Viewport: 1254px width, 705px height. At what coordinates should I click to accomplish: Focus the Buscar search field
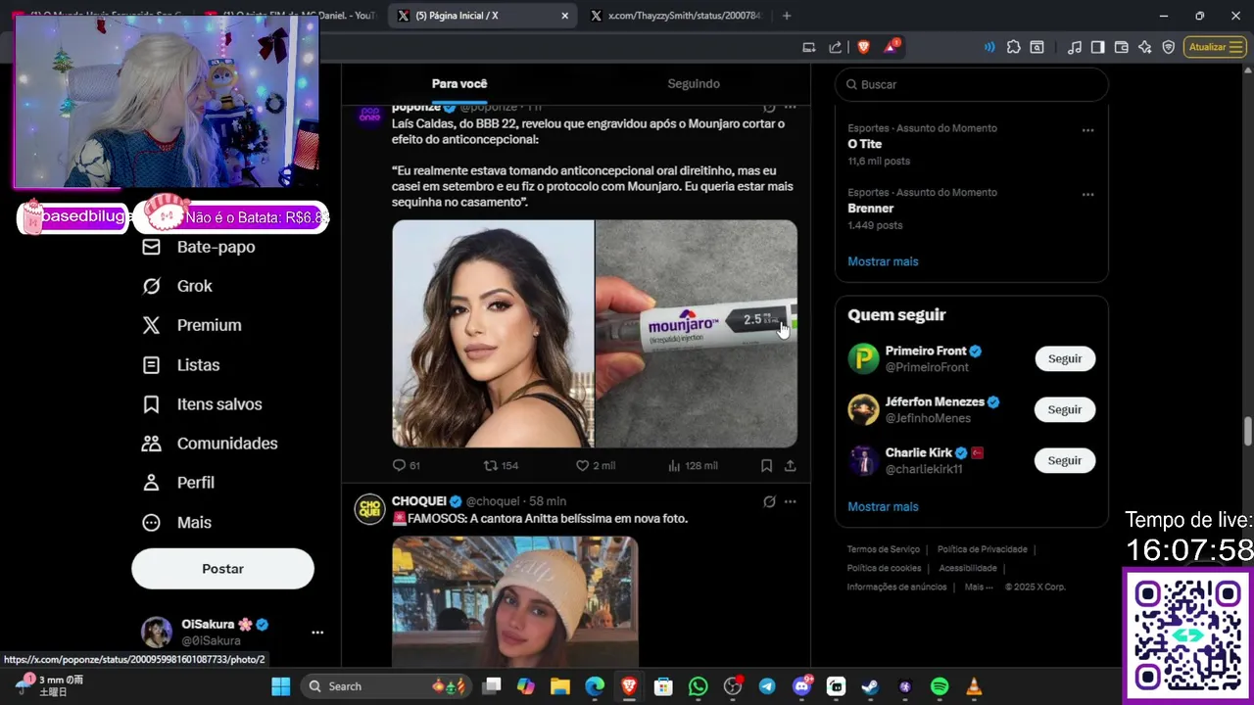click(972, 84)
